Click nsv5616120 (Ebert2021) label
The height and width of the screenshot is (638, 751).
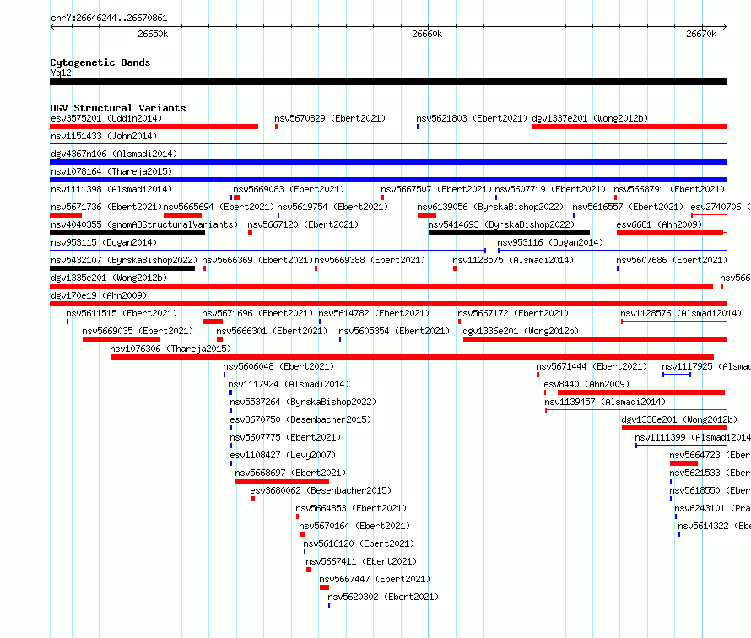359,543
